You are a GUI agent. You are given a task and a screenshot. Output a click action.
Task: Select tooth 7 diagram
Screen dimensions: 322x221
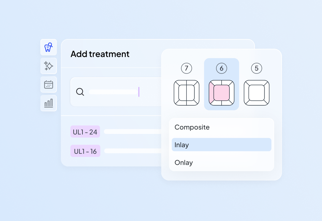(x=186, y=93)
